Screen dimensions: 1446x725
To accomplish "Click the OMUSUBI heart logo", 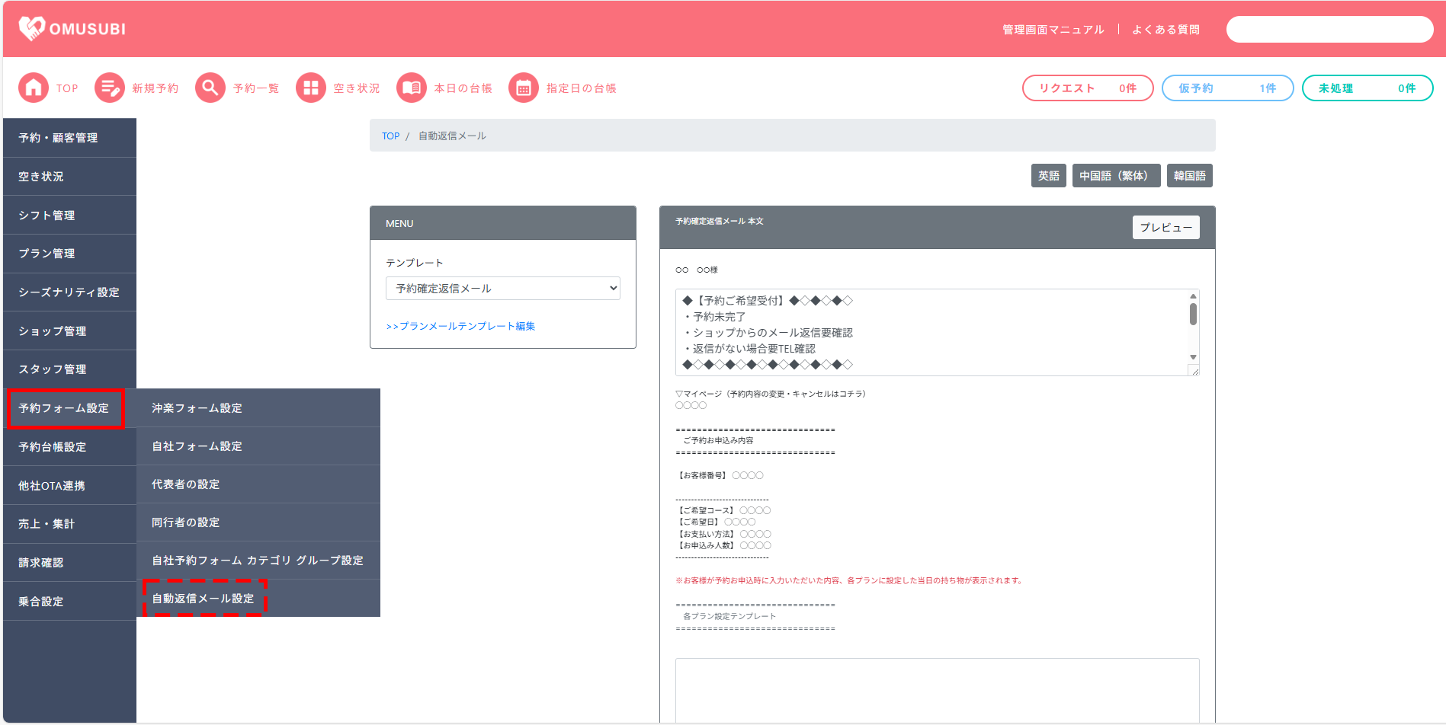I will [32, 28].
